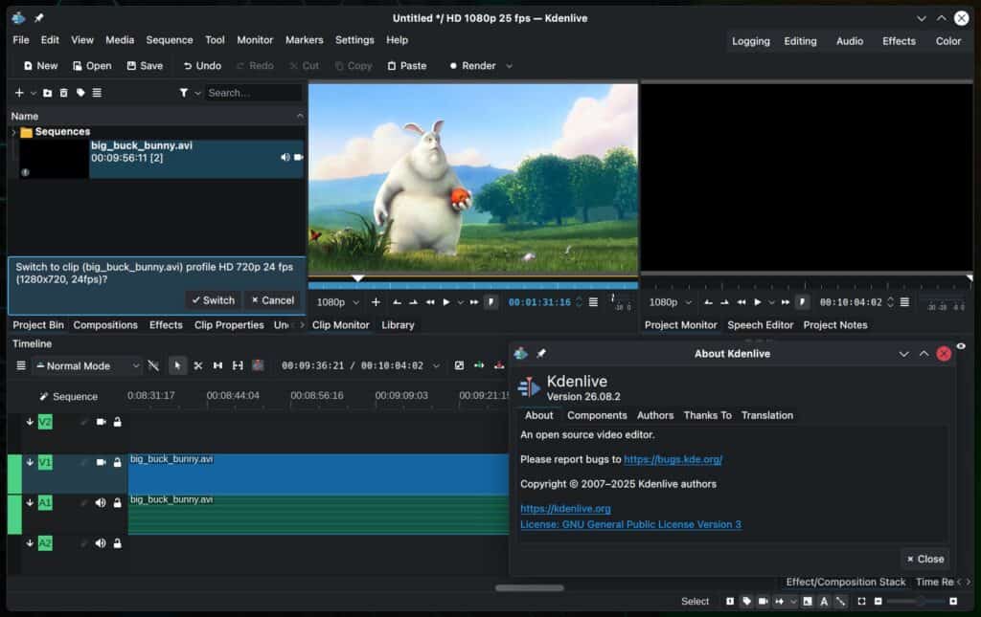The image size is (981, 617).
Task: Click the Clip Monitor playhead marker
Action: [x=358, y=278]
